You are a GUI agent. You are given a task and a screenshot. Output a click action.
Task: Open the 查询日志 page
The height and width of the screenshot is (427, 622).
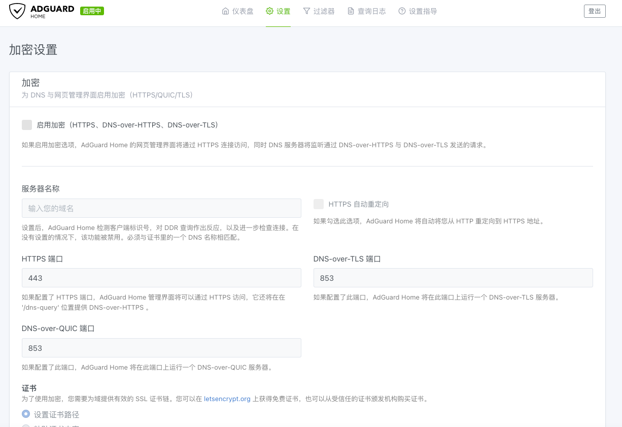[370, 11]
